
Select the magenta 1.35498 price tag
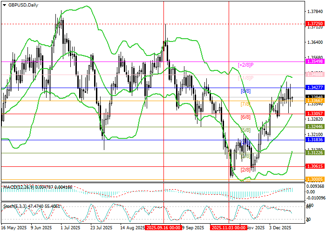coord(313,62)
